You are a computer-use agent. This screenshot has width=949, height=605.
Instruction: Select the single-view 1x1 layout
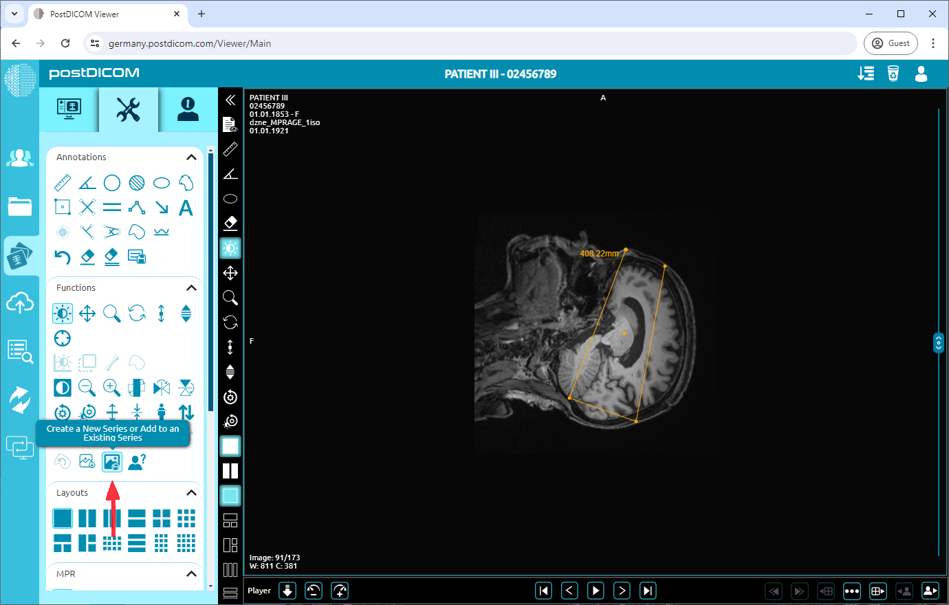[x=63, y=518]
